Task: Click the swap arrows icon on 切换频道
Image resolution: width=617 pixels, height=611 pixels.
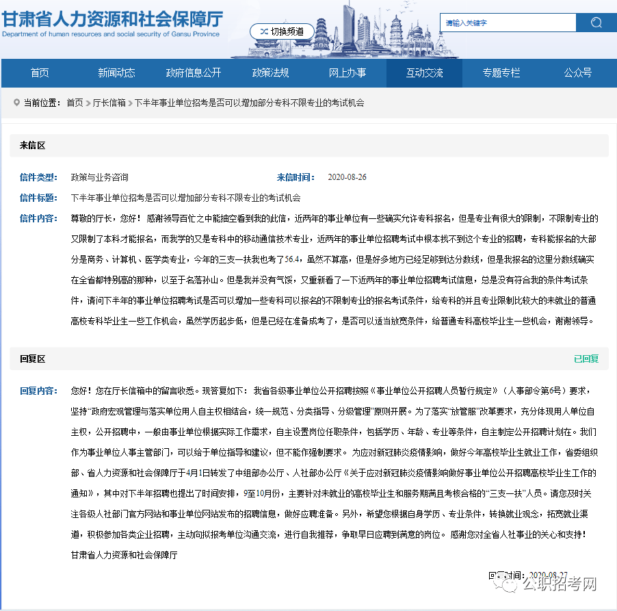Action: coord(263,31)
